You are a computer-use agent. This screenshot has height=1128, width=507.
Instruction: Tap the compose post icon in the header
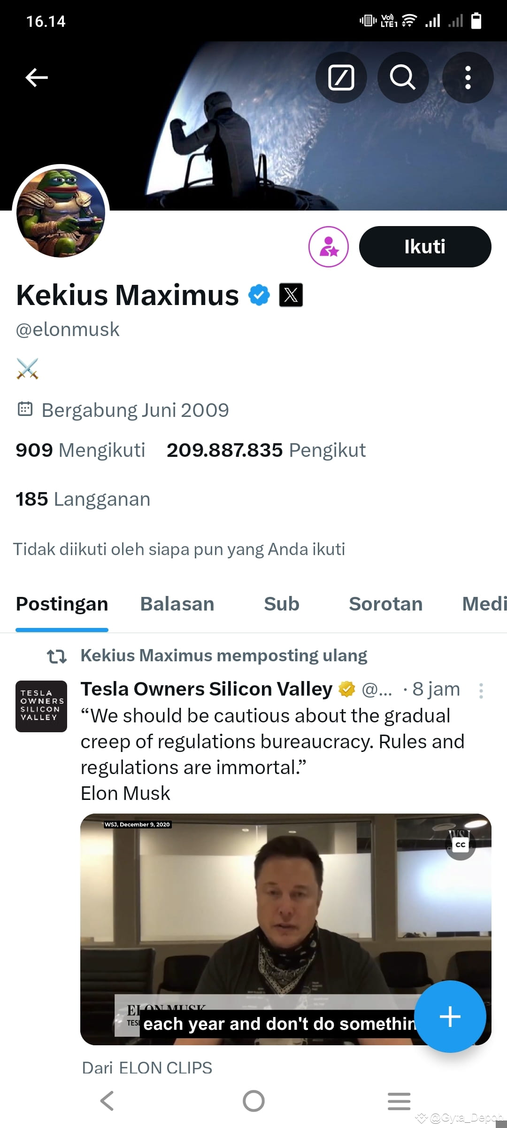click(341, 78)
